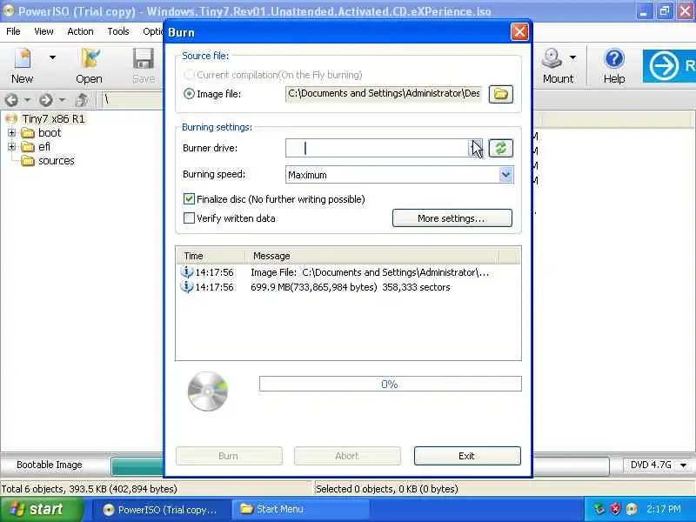Viewport: 696px width, 522px height.
Task: Switch to Start Menu taskbar button
Action: [300, 510]
